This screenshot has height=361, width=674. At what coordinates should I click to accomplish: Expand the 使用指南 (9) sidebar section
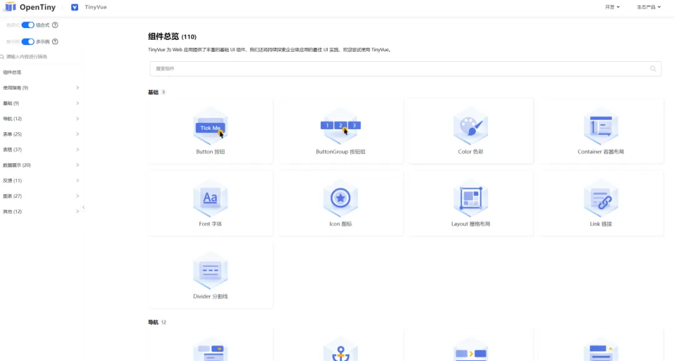(x=41, y=87)
